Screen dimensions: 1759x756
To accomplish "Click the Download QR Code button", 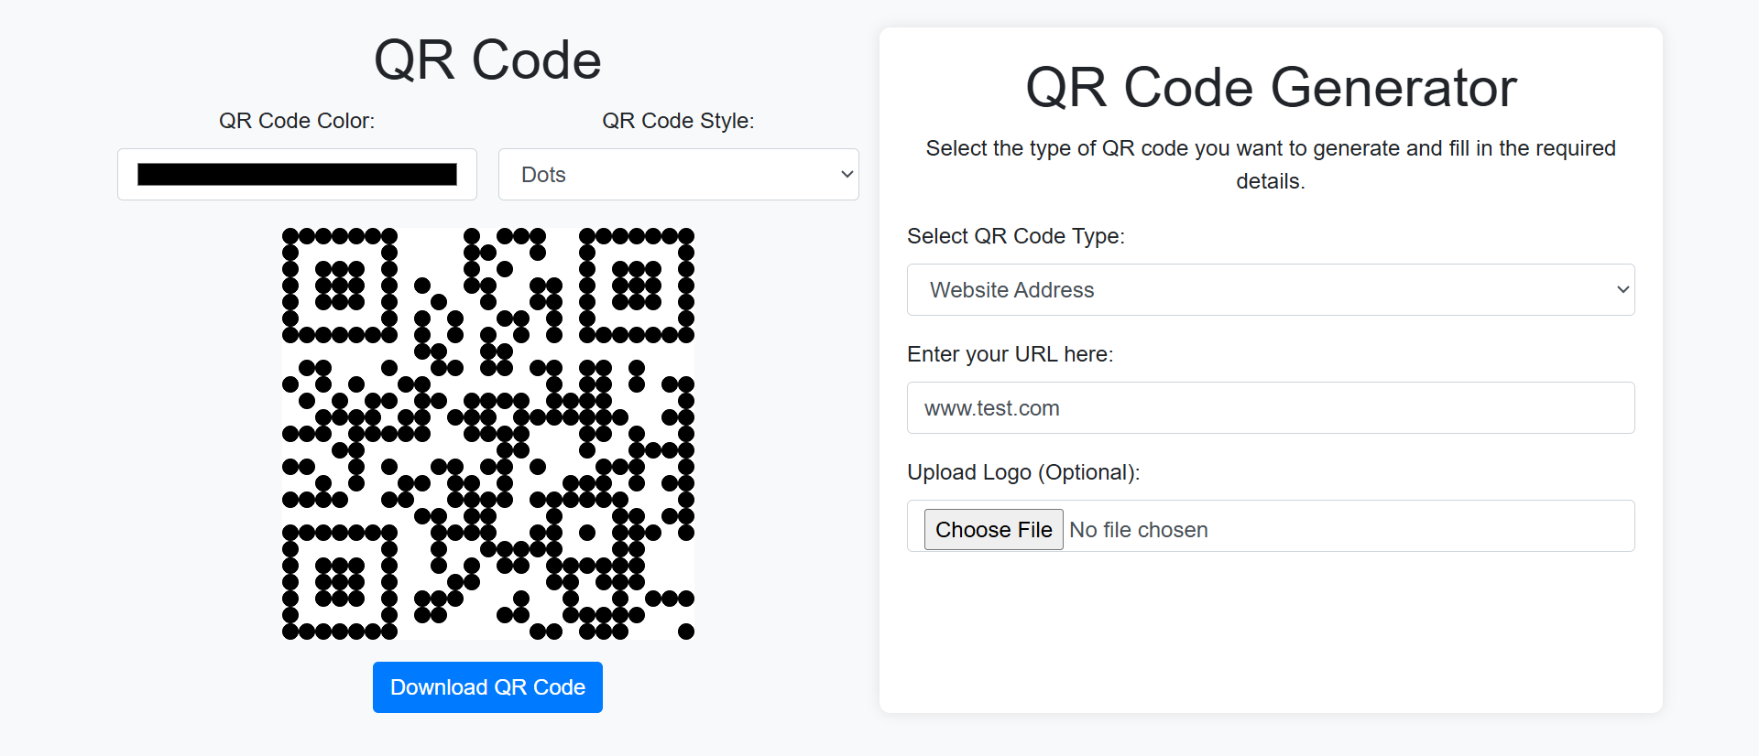I will pyautogui.click(x=487, y=687).
